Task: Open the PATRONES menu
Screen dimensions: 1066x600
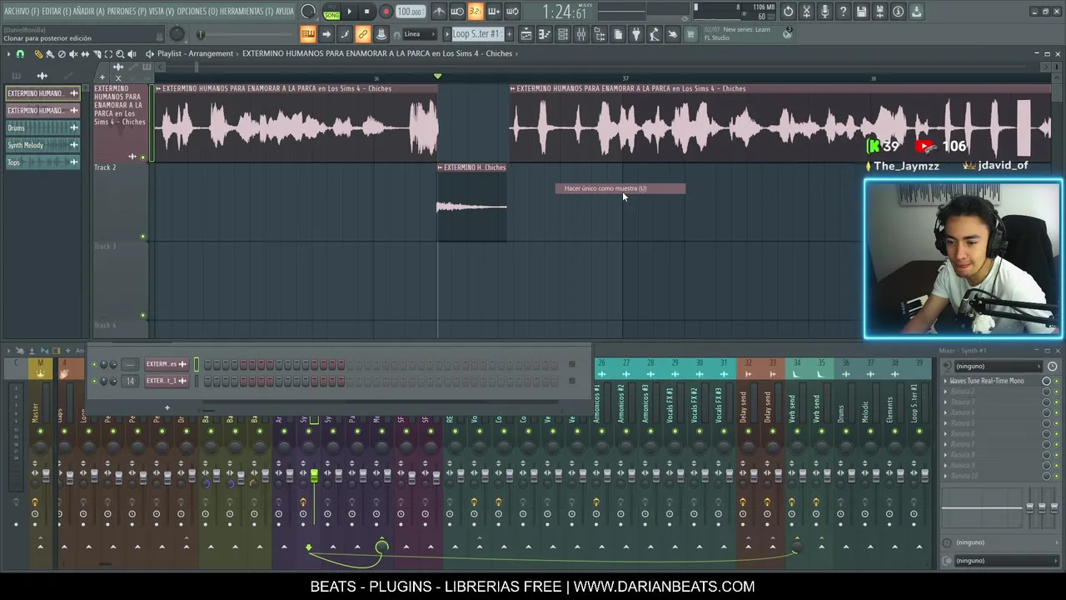Action: click(127, 12)
